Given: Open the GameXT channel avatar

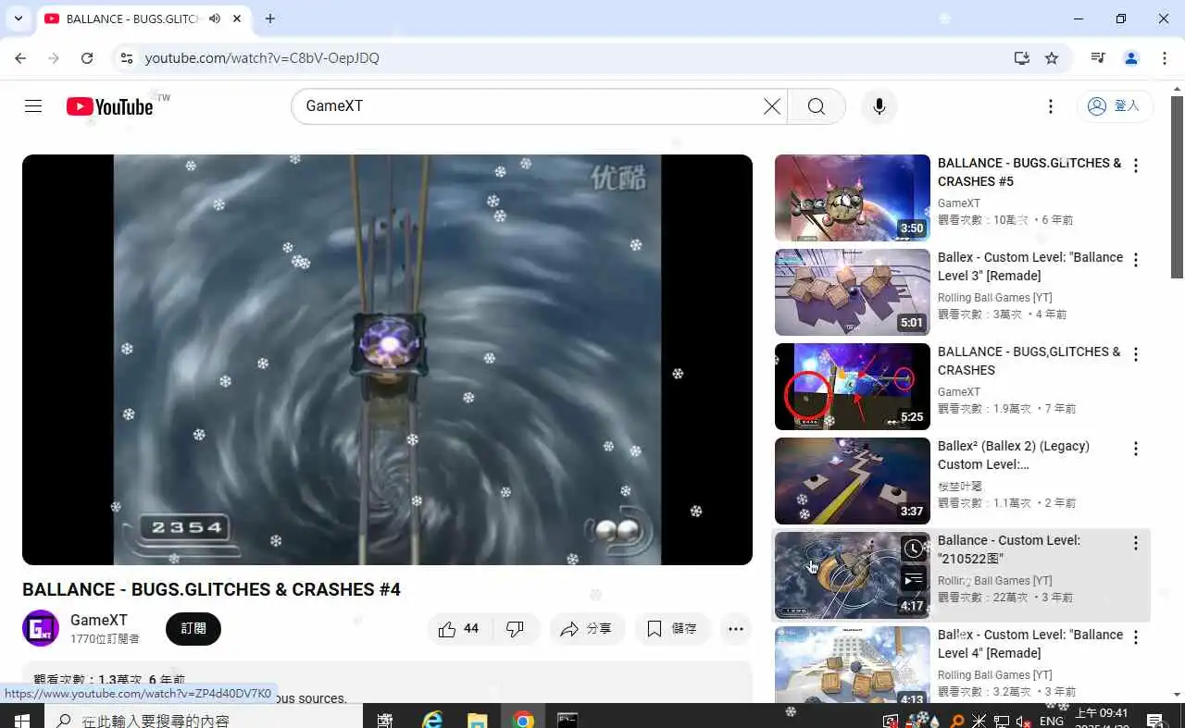Looking at the screenshot, I should [x=41, y=629].
